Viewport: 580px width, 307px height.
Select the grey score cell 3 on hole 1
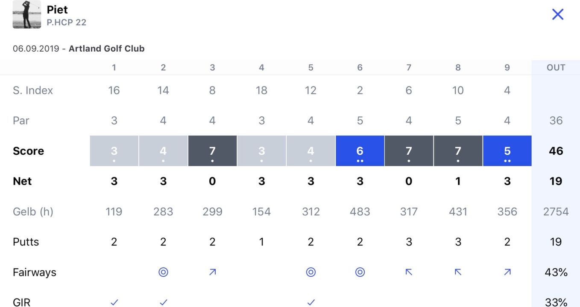114,151
